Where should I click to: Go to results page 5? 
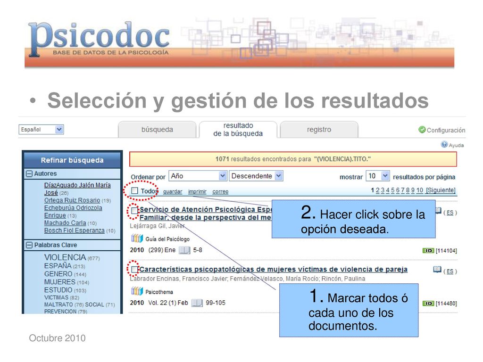(393, 190)
